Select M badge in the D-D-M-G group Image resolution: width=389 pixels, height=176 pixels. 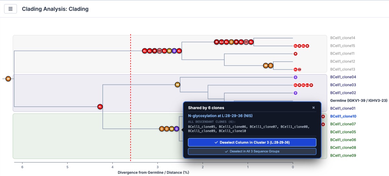point(171,129)
